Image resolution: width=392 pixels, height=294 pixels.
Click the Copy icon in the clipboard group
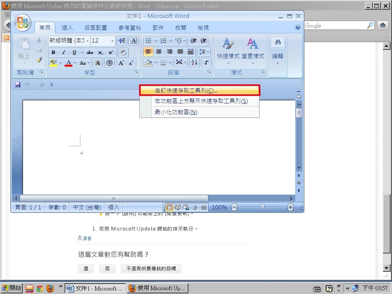click(x=39, y=49)
